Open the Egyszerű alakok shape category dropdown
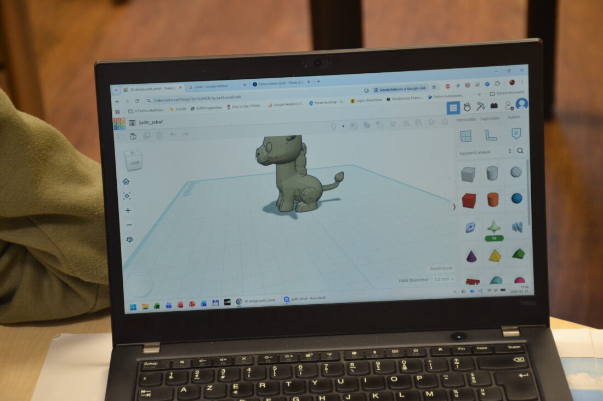This screenshot has width=603, height=401. click(x=486, y=152)
